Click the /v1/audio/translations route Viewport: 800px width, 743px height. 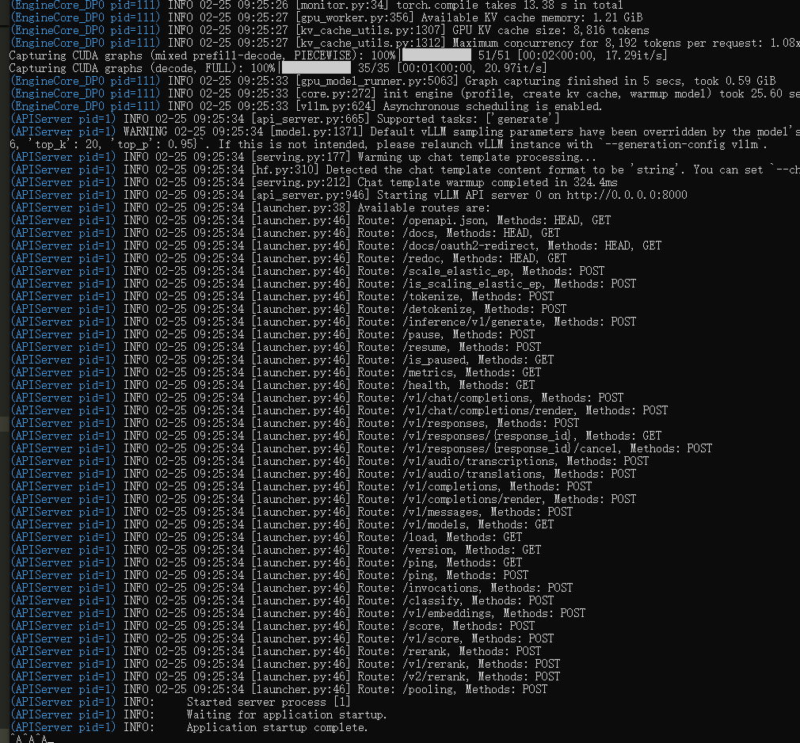(x=473, y=474)
